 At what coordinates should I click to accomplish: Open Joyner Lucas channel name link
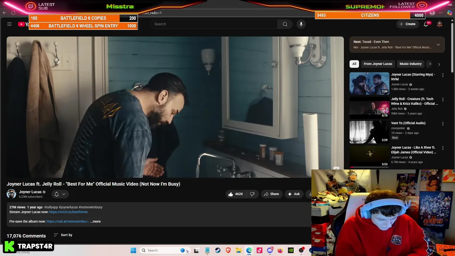tap(30, 192)
